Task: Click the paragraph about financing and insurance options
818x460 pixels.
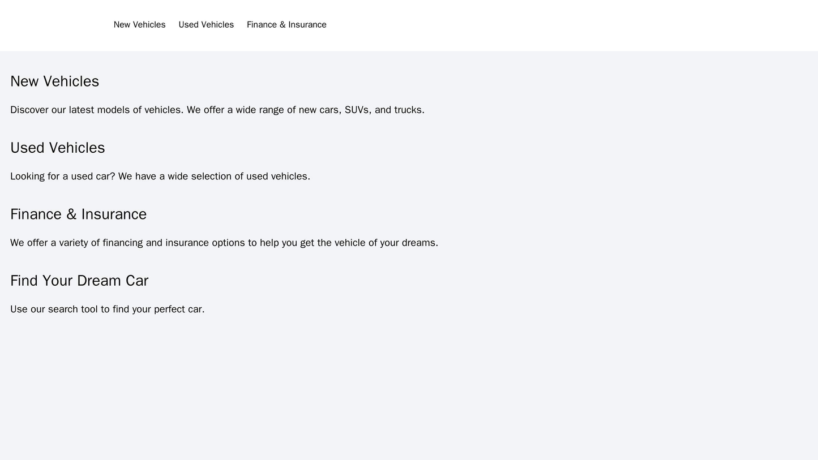Action: coord(224,243)
